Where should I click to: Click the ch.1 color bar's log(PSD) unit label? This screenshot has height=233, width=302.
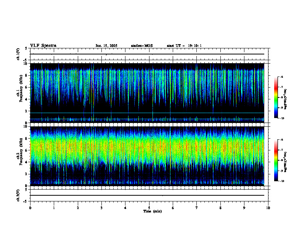[x=285, y=99]
